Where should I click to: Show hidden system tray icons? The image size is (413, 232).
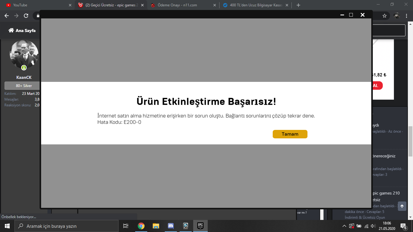[x=344, y=226]
